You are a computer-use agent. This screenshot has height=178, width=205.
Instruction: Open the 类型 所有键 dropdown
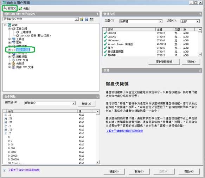click(x=160, y=21)
